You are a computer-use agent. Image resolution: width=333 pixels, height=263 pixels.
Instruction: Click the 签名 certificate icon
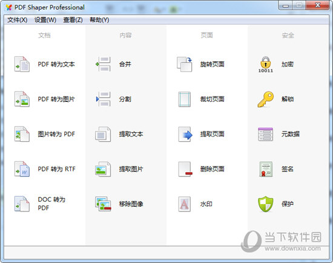coord(266,169)
